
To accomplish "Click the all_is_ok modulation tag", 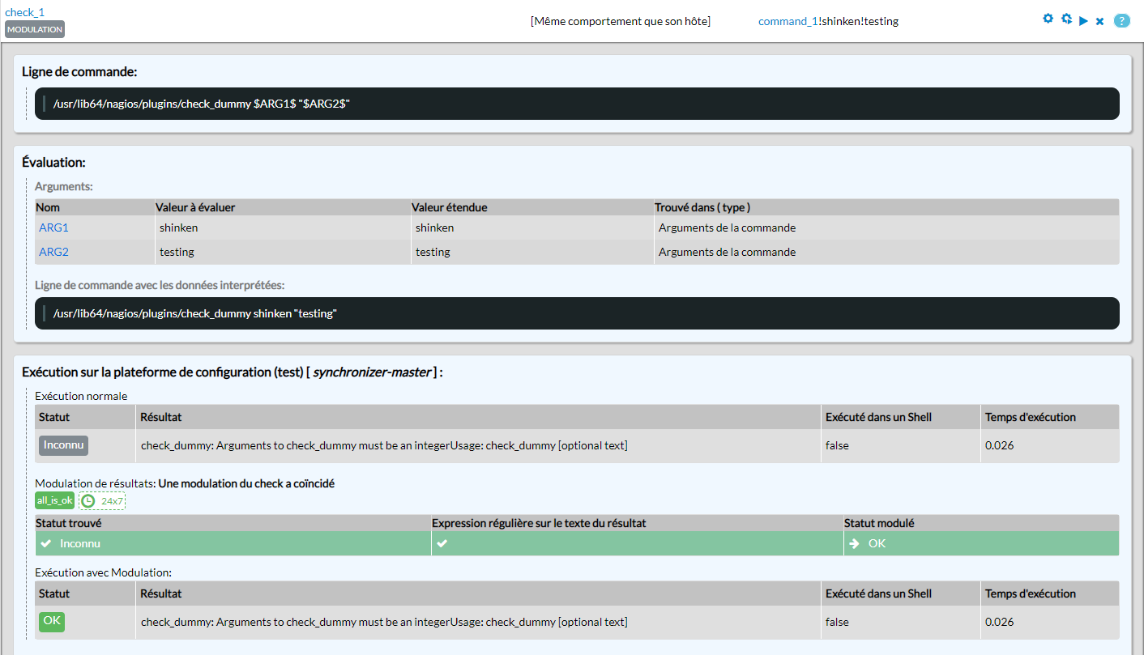I will (x=55, y=500).
